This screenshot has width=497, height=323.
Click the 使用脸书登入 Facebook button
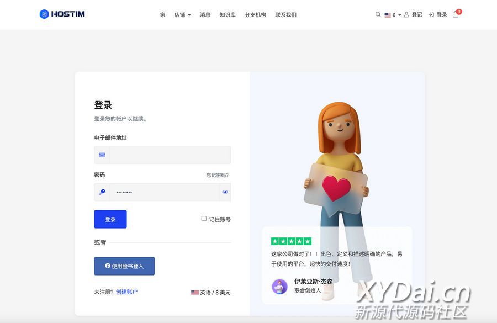coord(124,266)
